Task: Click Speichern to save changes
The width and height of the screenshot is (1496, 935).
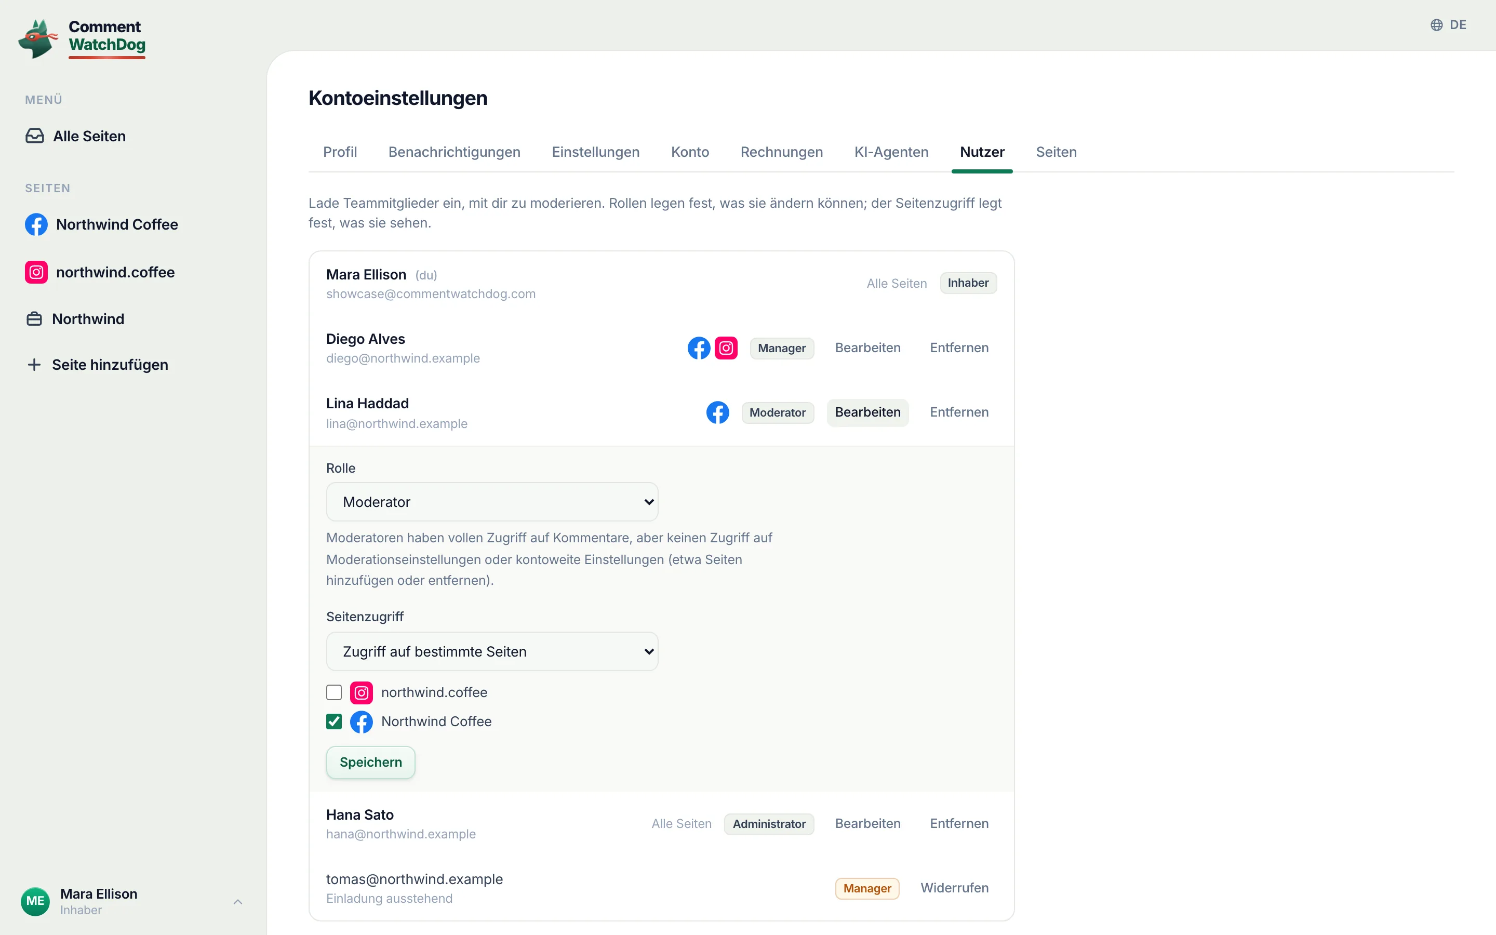Action: pyautogui.click(x=370, y=763)
